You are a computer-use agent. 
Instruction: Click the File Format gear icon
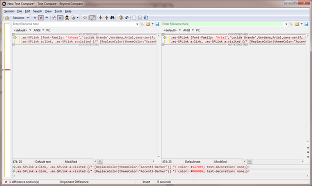tap(73, 17)
